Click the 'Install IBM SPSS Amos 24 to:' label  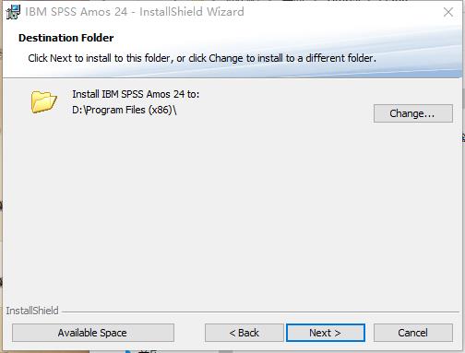tap(136, 94)
